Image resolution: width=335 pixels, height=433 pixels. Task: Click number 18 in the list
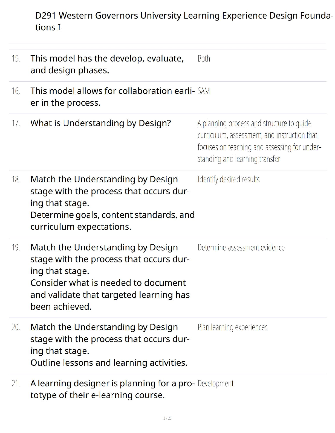(16, 180)
